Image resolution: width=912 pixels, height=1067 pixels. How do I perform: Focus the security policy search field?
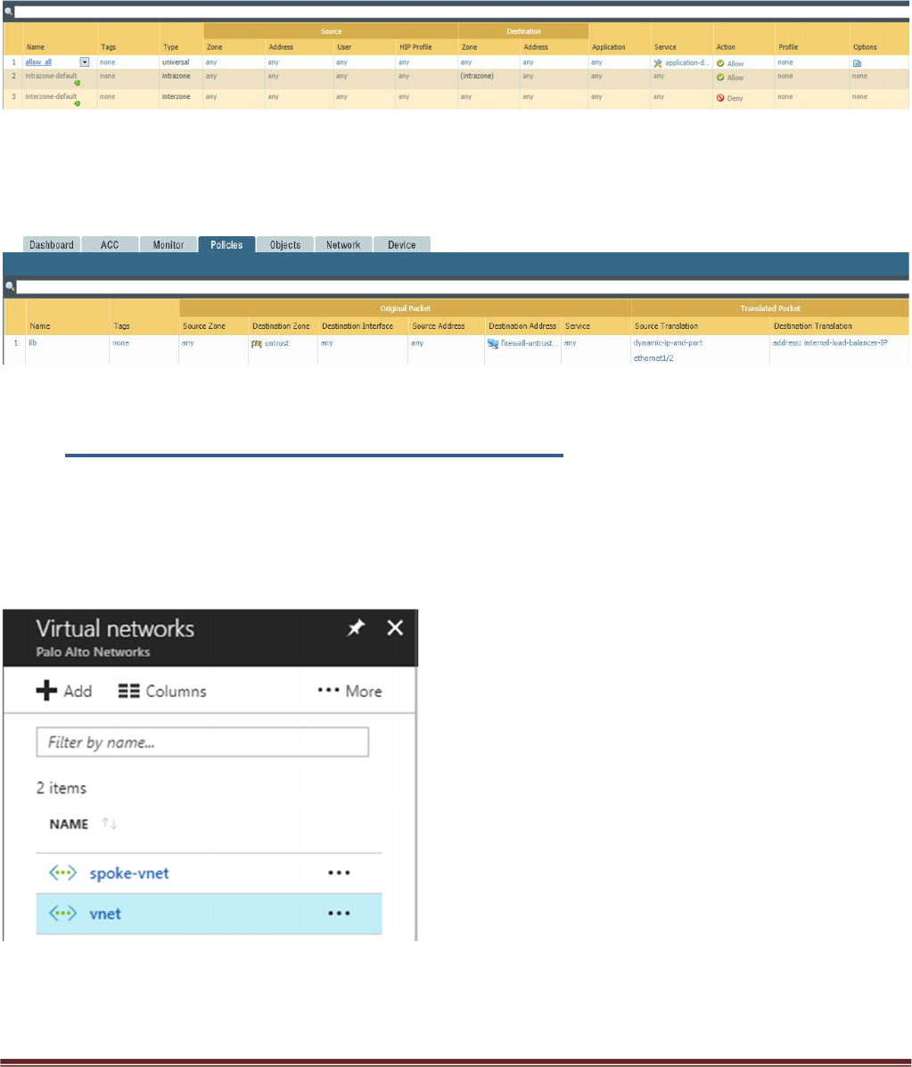point(462,12)
